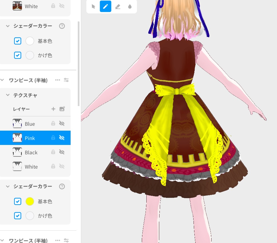The height and width of the screenshot is (243, 277).
Task: Collapse the テクスチャ section
Action: 8,95
